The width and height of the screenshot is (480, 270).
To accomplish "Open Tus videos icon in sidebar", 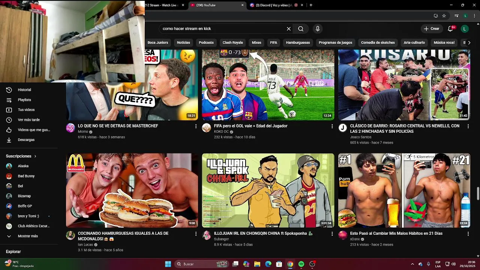I will click(9, 110).
